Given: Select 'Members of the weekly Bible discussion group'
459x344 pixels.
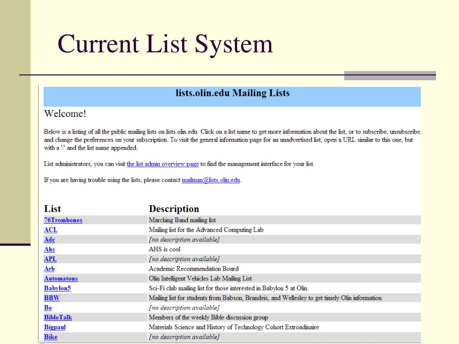Looking at the screenshot, I should tap(208, 317).
